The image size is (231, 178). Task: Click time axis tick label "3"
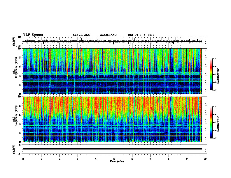[78, 159]
